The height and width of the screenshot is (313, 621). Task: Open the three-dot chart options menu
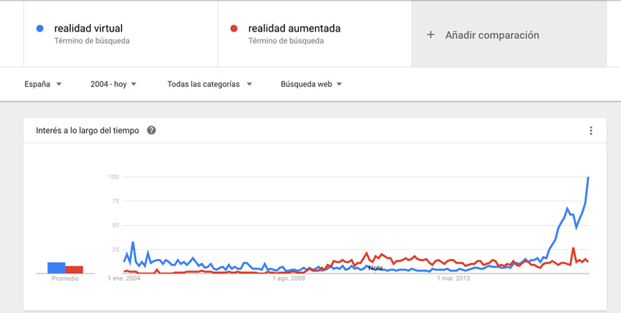coord(591,131)
